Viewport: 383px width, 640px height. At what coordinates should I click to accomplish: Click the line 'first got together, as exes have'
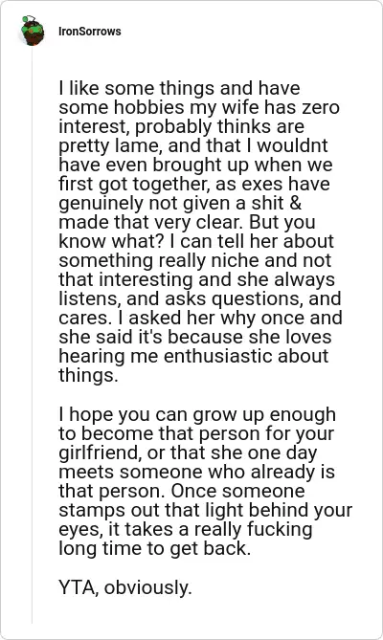pos(194,184)
